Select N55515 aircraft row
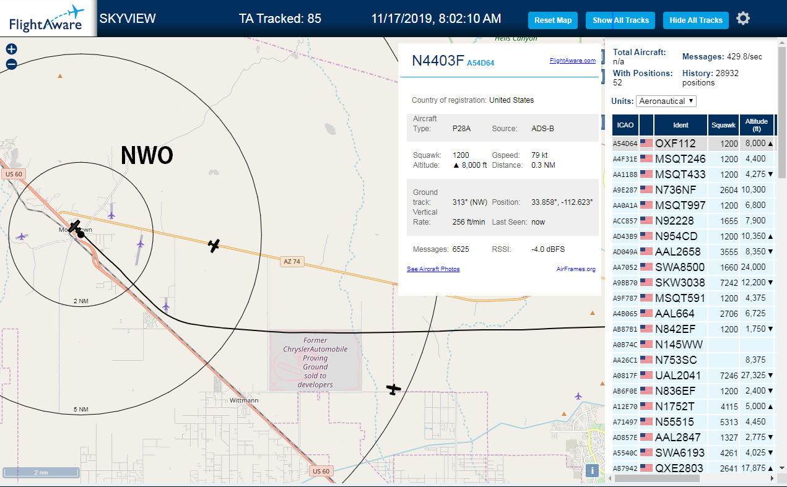This screenshot has height=487, width=787. pos(694,422)
